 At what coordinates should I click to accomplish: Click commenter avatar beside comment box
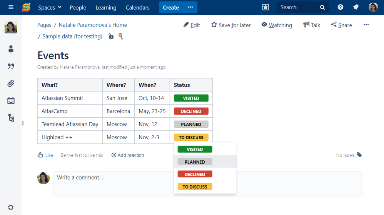(x=43, y=178)
